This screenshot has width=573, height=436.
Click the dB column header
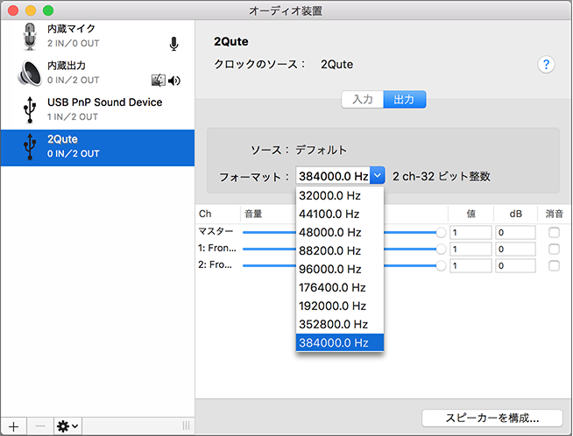point(516,214)
